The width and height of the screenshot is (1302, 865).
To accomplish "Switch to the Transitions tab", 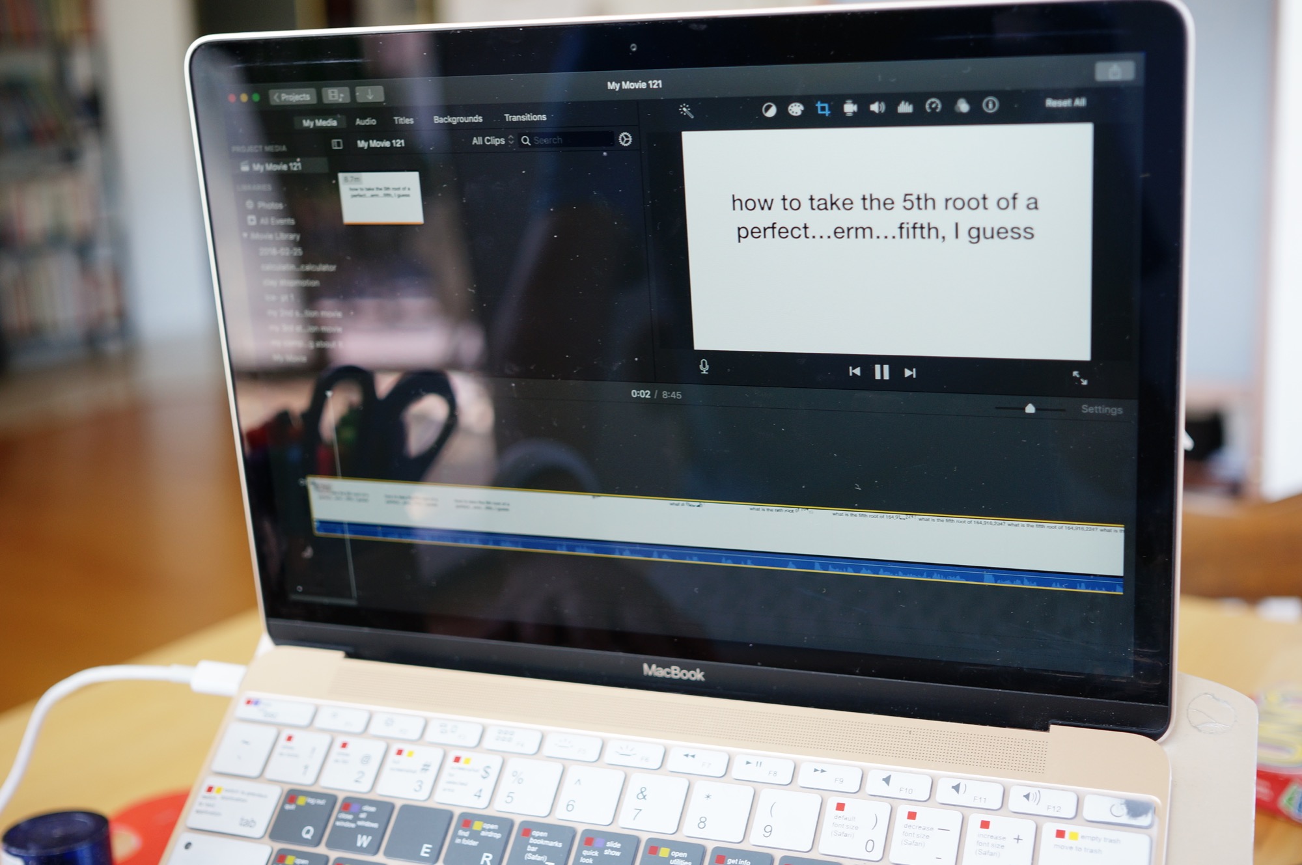I will coord(525,117).
